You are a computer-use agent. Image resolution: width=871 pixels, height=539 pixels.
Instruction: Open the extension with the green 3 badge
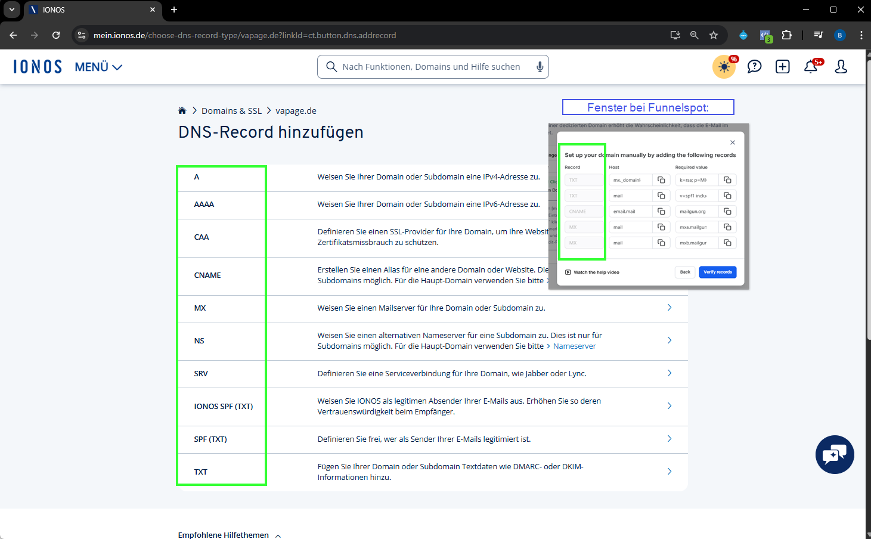(x=765, y=36)
